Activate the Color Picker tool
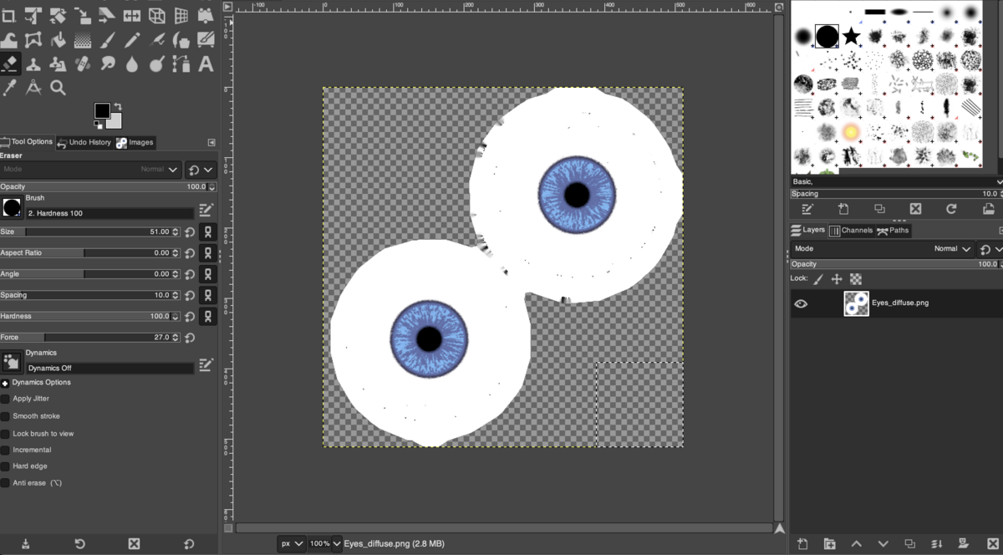Screen dimensions: 1003x555 11,87
